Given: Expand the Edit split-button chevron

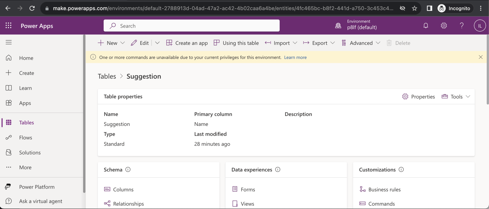Looking at the screenshot, I should tap(157, 43).
